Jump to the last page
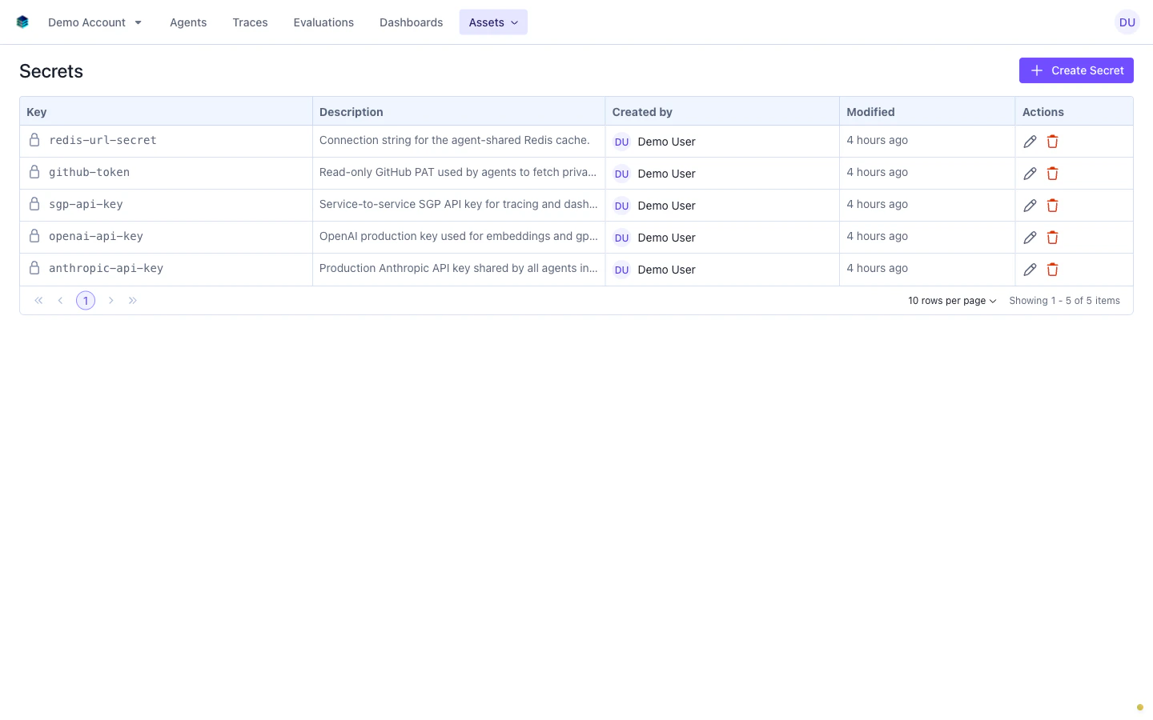 133,301
